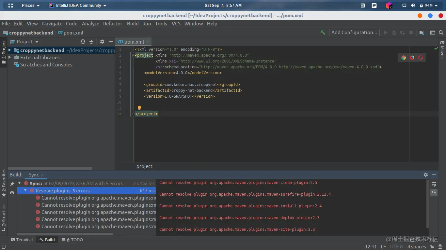Click the locate target crosshair icon
This screenshot has width=446, height=250.
point(83,42)
